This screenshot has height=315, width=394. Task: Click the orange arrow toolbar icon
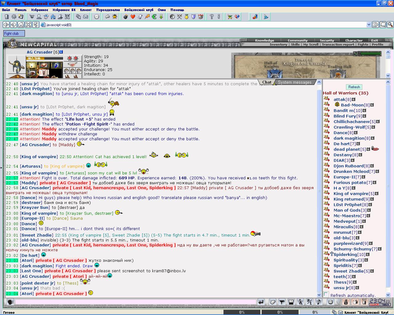click(147, 17)
